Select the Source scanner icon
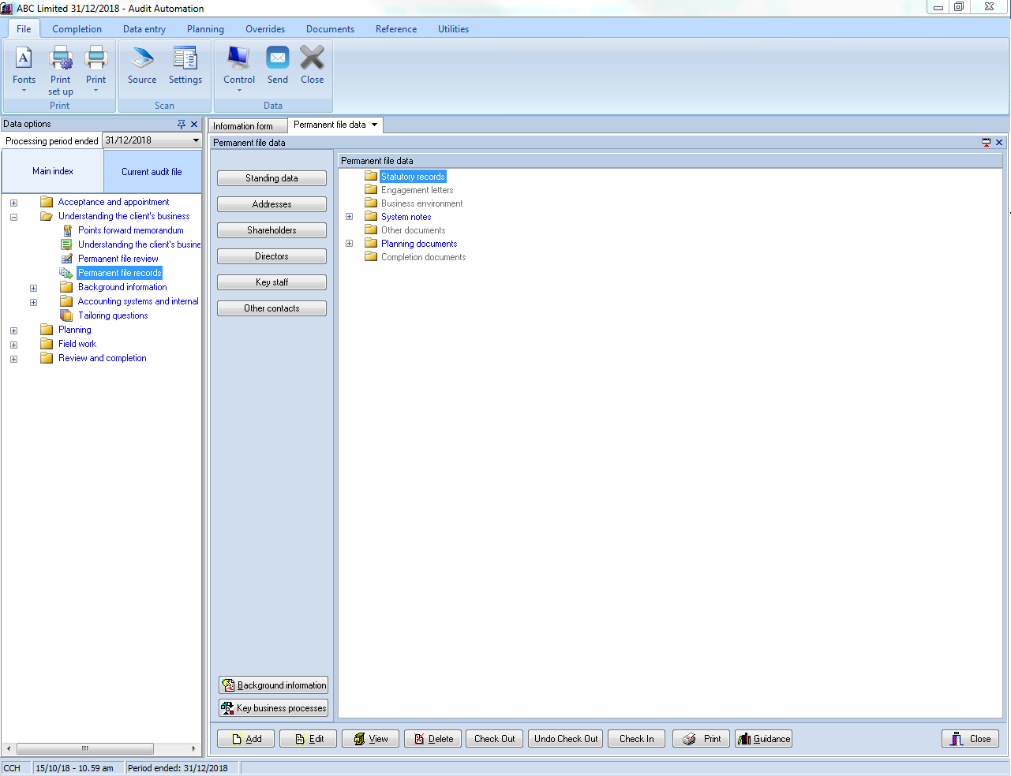The image size is (1011, 776). pyautogui.click(x=142, y=65)
